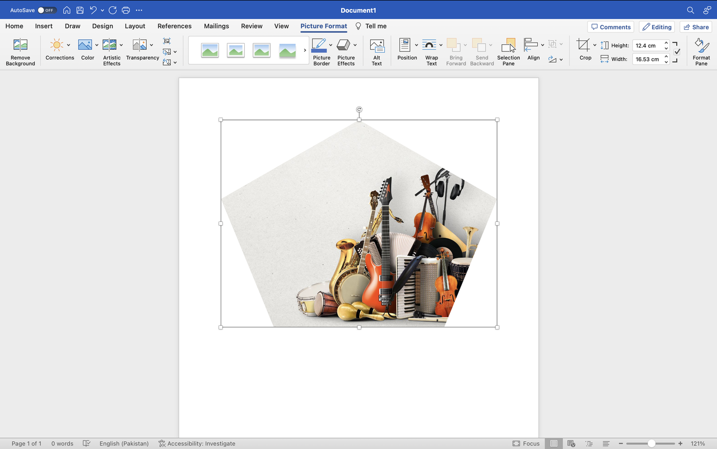Open the Picture Format tab
The image size is (717, 449).
coord(324,26)
